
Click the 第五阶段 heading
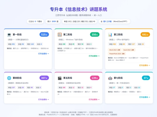click(68, 78)
